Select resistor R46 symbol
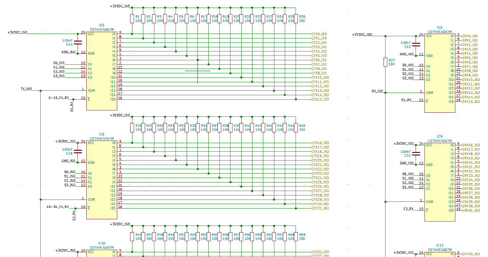 (x=132, y=237)
